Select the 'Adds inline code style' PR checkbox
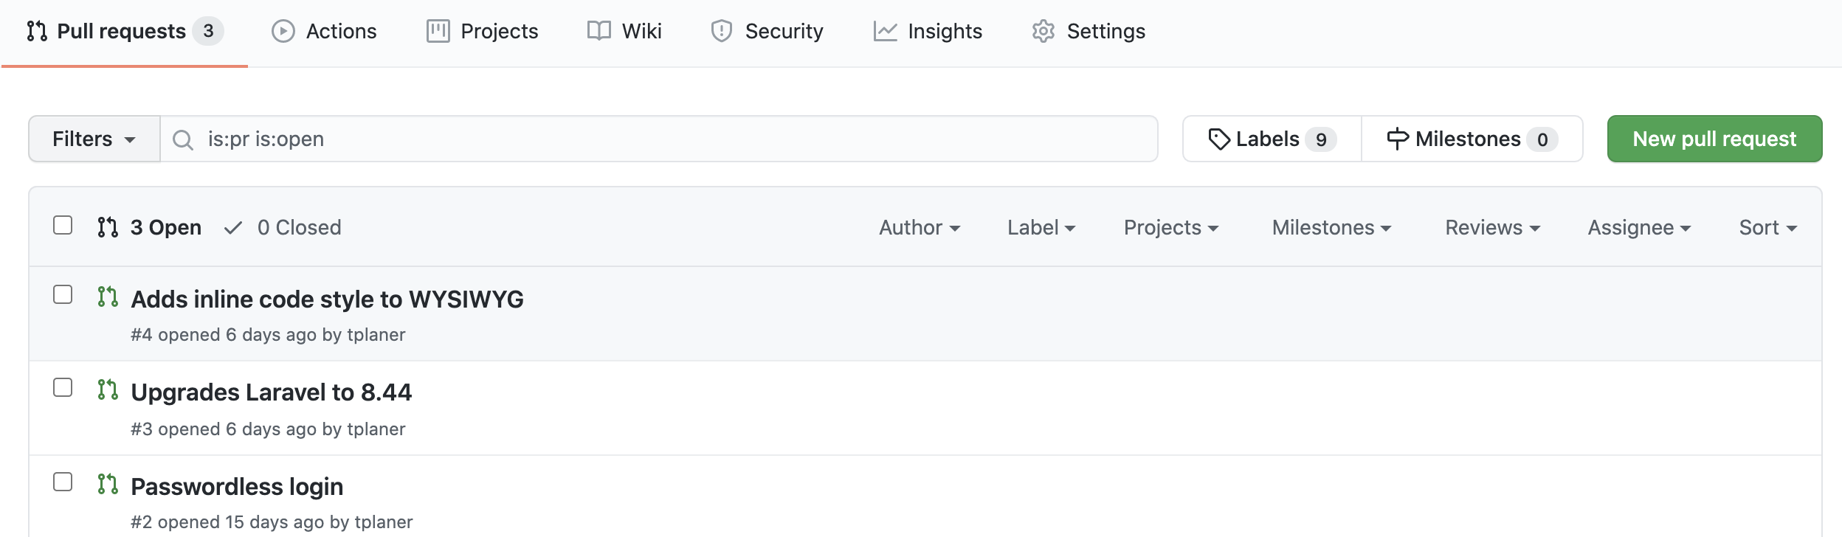The image size is (1842, 537). pos(63,294)
